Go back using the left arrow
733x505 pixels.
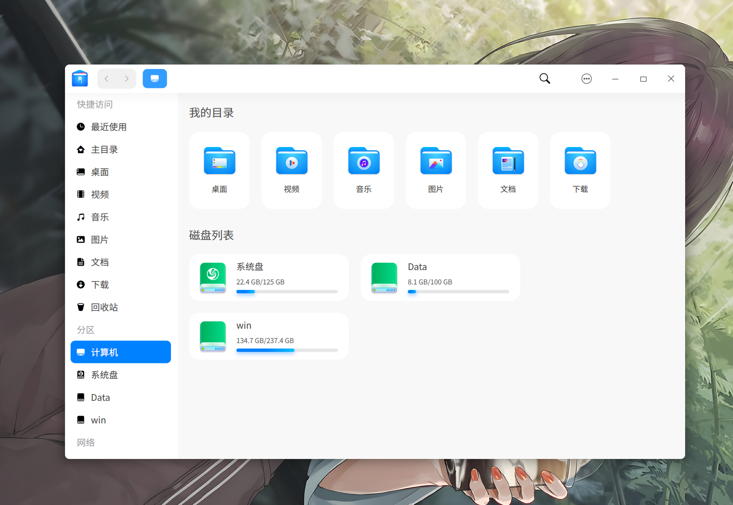pos(107,79)
